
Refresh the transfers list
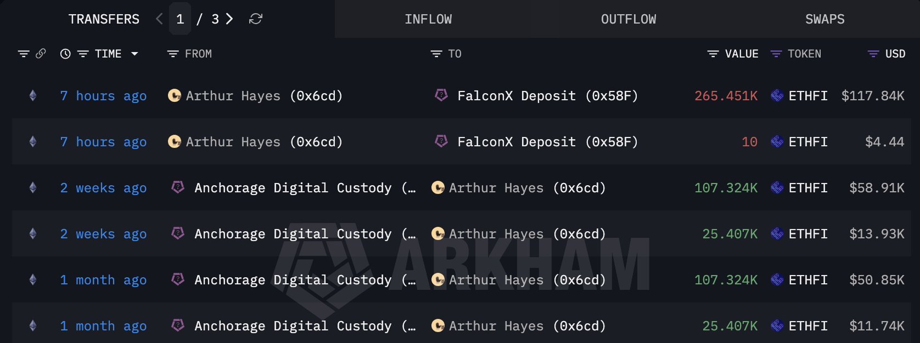click(x=256, y=19)
